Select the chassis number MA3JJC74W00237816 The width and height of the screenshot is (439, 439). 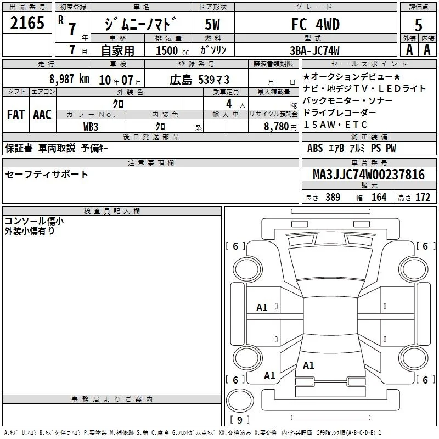coord(369,175)
